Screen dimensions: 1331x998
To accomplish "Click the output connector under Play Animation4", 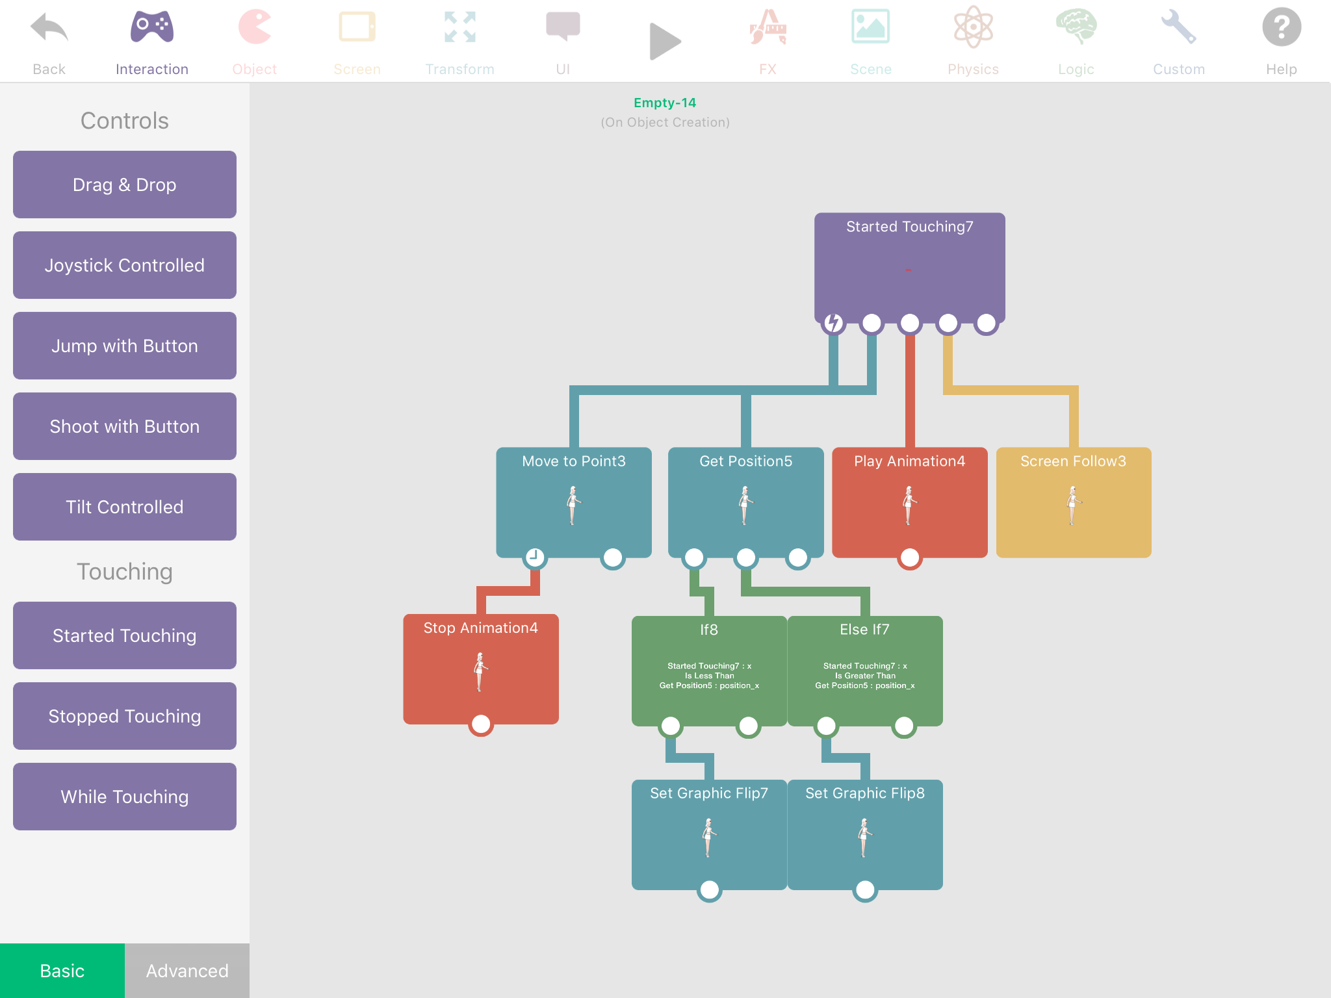I will click(x=910, y=557).
